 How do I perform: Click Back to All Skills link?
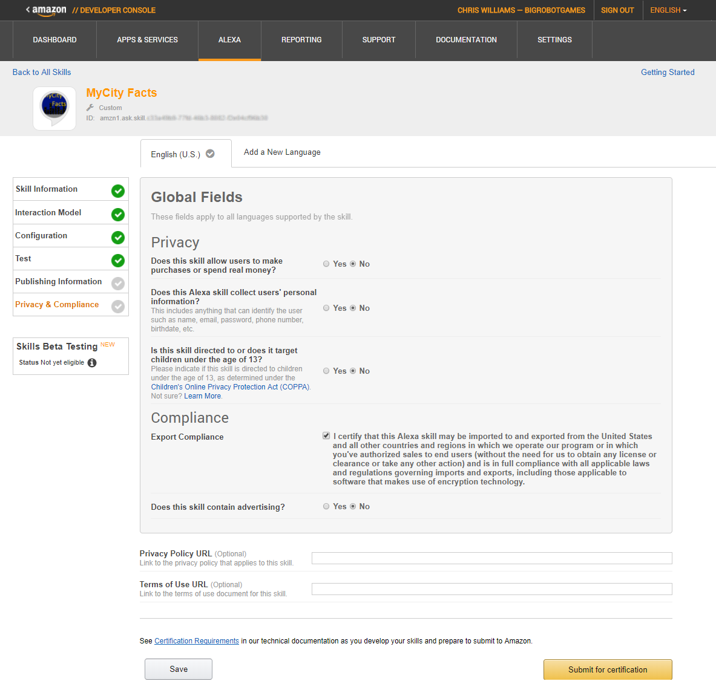click(42, 72)
